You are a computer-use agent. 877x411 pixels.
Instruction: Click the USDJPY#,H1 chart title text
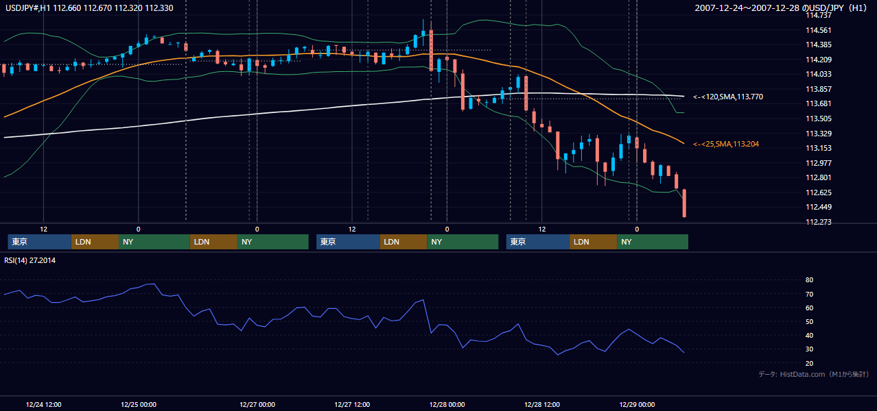[x=89, y=8]
